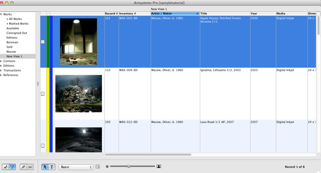Open the Consigned Out view
This screenshot has height=173, width=321.
coord(16,33)
